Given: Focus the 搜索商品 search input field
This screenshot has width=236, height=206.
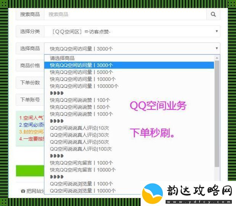Looking at the screenshot, I should tap(125, 14).
